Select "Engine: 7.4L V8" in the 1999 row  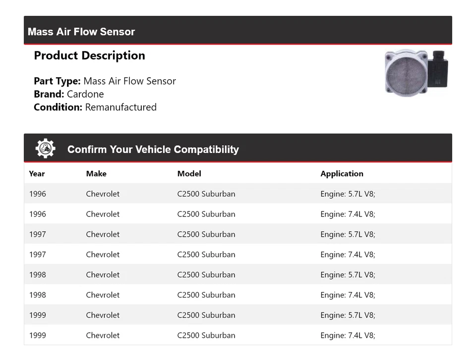348,335
